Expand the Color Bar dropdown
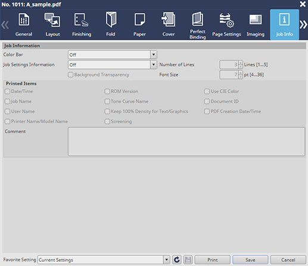 [x=154, y=55]
